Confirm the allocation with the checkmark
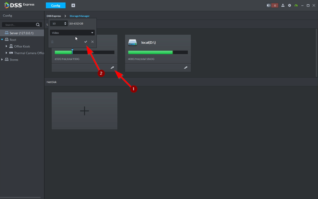This screenshot has width=318, height=199. pos(85,42)
